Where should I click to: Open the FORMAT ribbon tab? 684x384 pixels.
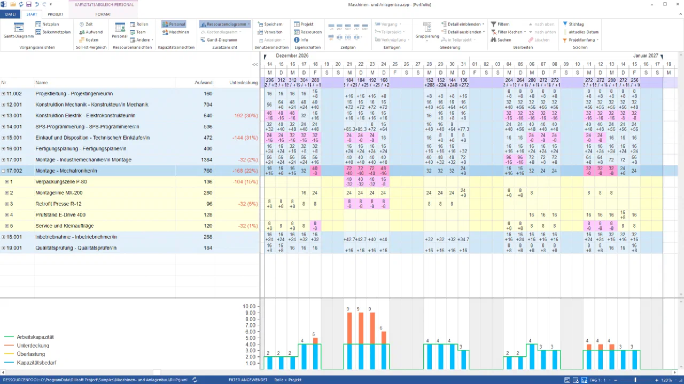103,14
